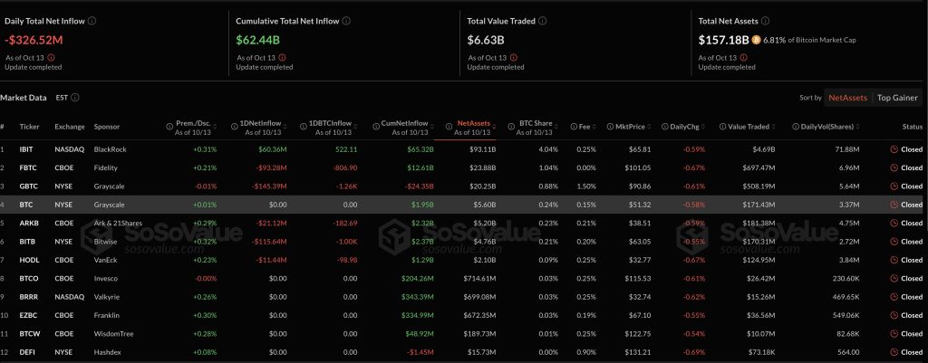Click the clock status icon in IBIT row

click(x=894, y=148)
